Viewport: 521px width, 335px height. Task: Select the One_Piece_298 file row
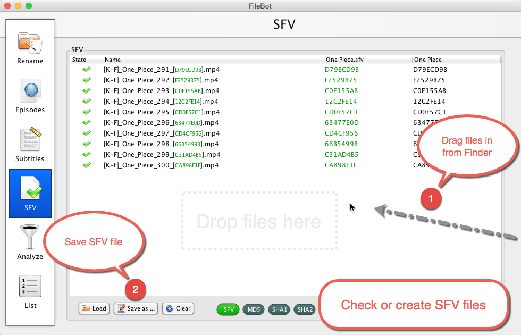(x=285, y=144)
